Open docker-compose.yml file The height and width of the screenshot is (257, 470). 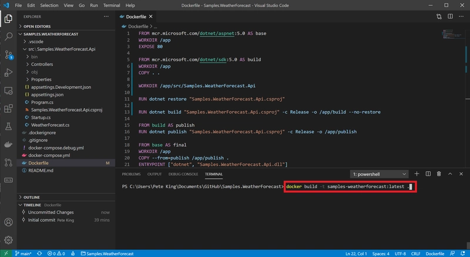pyautogui.click(x=66, y=155)
